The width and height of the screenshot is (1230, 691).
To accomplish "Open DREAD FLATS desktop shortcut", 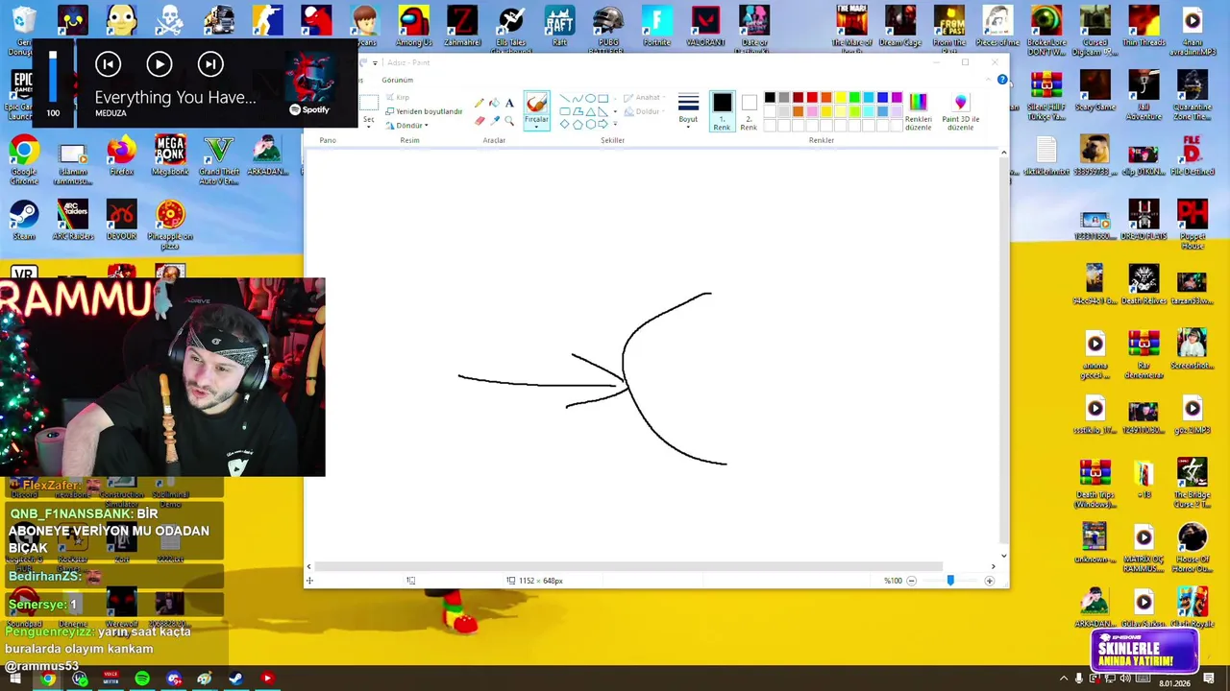I will pos(1144,221).
